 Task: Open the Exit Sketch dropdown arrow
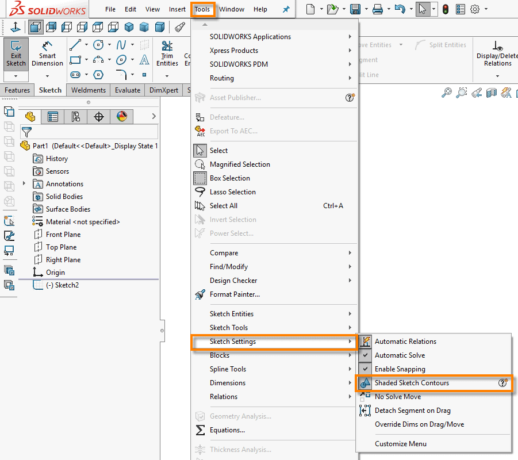coord(16,76)
